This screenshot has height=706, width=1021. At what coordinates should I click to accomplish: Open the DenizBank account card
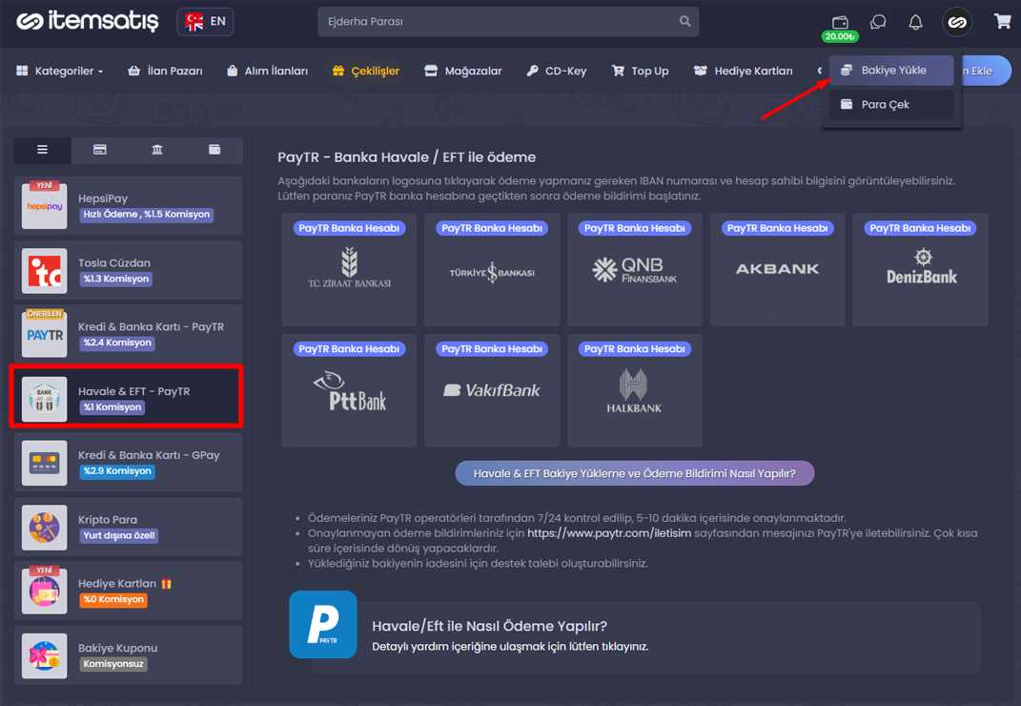pos(920,269)
